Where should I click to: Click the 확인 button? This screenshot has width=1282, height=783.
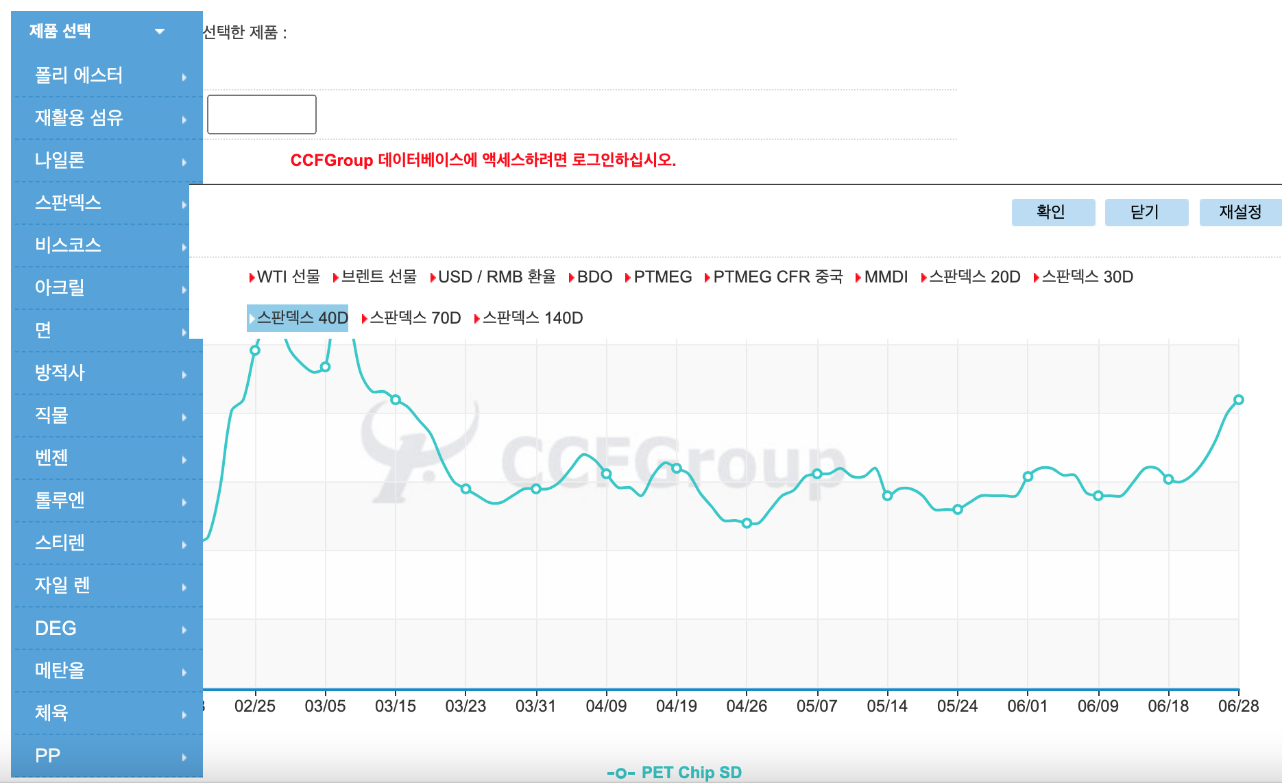1053,212
